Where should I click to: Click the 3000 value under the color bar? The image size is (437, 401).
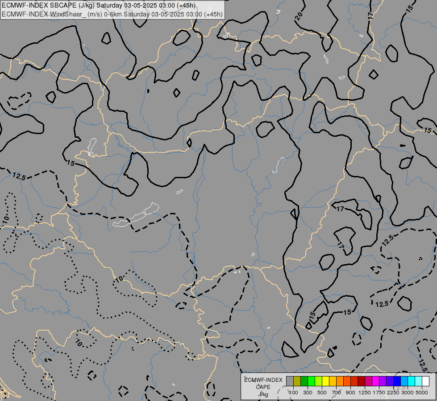407,393
